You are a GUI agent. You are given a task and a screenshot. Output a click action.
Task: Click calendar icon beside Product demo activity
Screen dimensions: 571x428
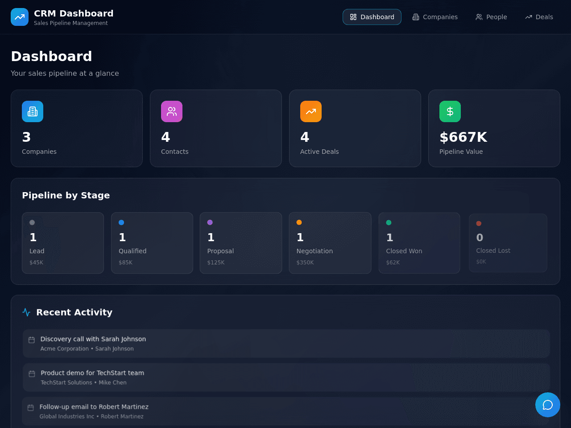32,374
